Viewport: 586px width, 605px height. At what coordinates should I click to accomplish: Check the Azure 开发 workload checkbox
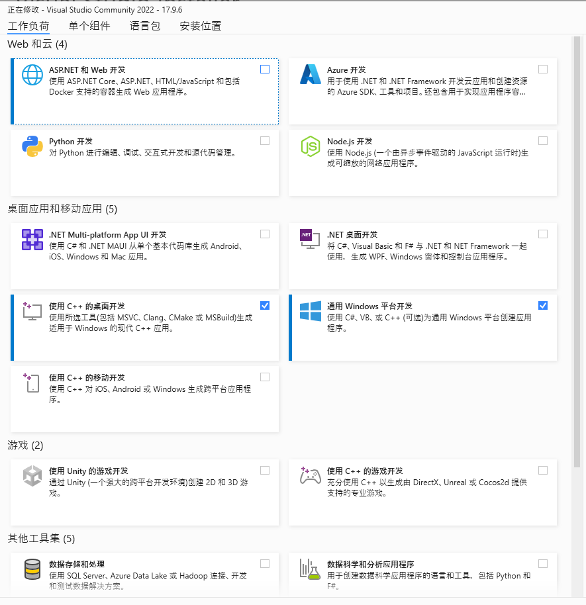[543, 69]
